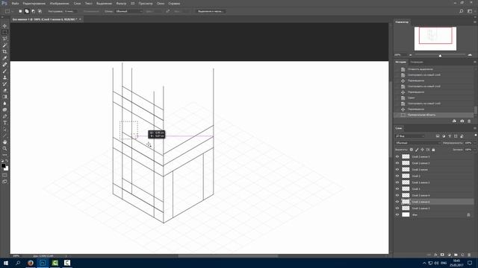Toggle lock transparent pixels

[x=412, y=150]
